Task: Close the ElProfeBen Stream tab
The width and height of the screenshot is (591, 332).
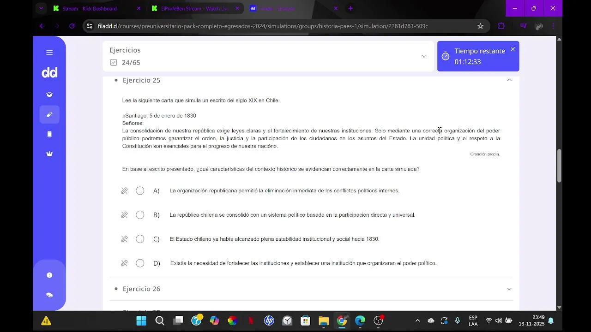Action: [237, 8]
